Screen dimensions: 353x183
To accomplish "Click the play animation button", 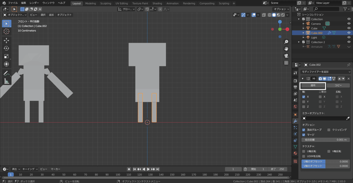I will (148, 169).
